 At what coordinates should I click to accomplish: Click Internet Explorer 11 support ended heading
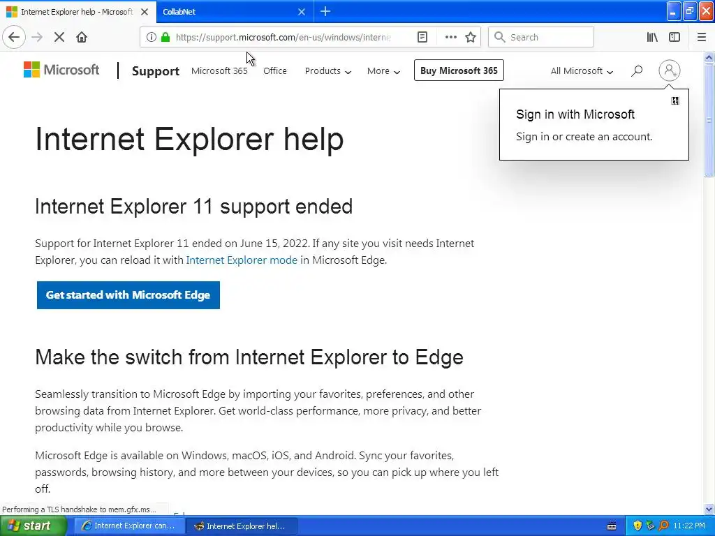(194, 207)
